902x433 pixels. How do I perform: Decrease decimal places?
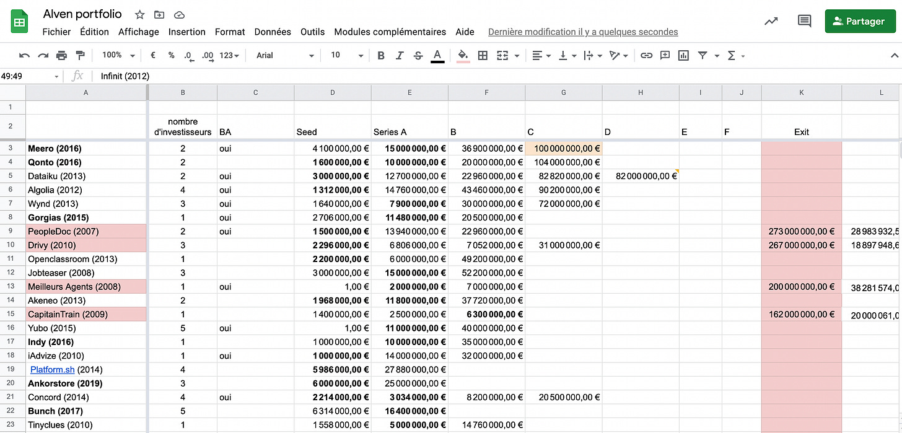pos(189,55)
